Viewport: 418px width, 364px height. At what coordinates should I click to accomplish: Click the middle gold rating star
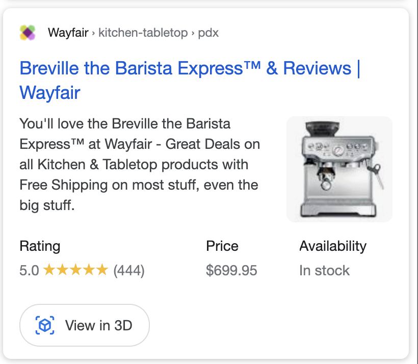(x=75, y=270)
